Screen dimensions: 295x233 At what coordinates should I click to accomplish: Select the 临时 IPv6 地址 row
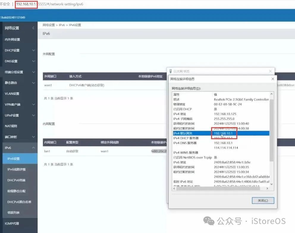pyautogui.click(x=221, y=181)
